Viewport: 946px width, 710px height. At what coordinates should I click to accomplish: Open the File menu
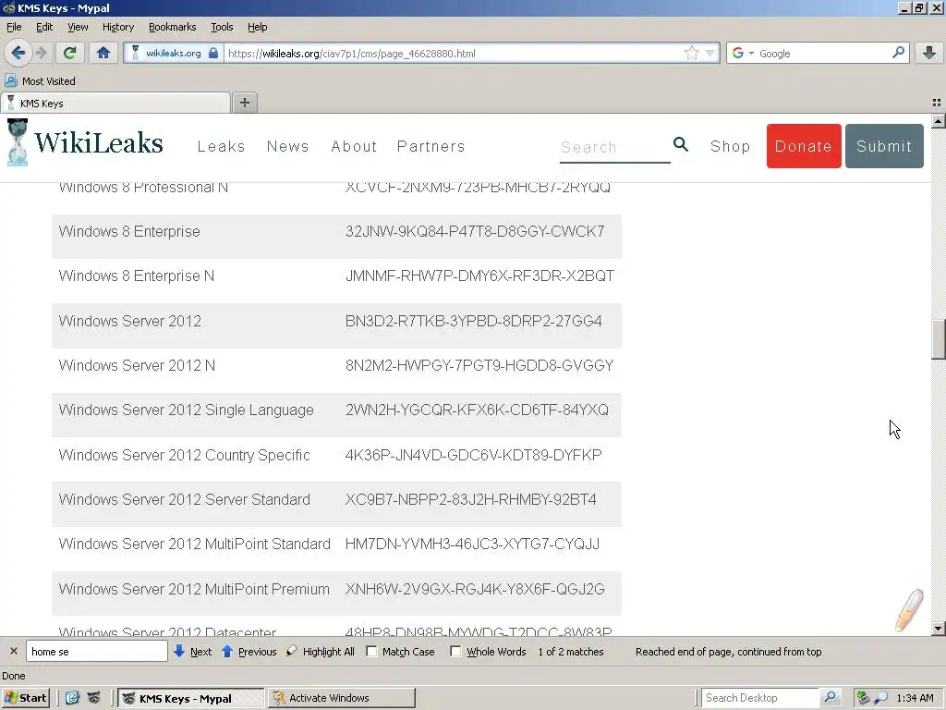pyautogui.click(x=14, y=27)
